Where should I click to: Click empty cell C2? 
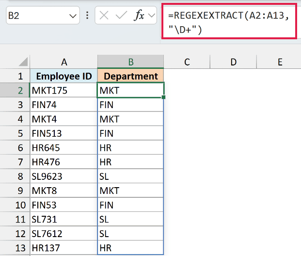click(187, 90)
